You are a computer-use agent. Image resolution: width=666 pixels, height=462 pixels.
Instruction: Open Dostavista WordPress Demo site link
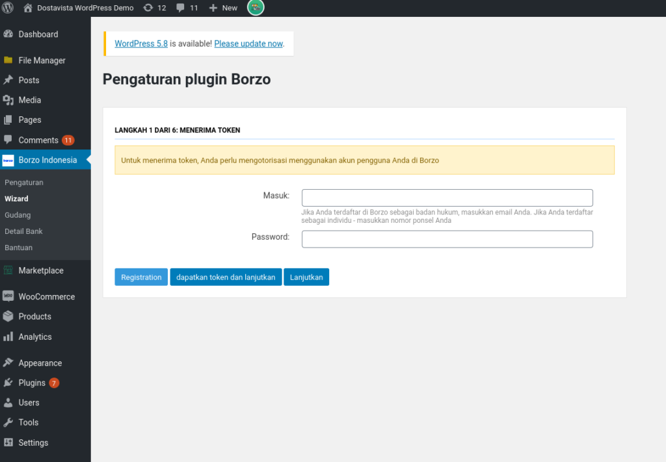point(85,8)
